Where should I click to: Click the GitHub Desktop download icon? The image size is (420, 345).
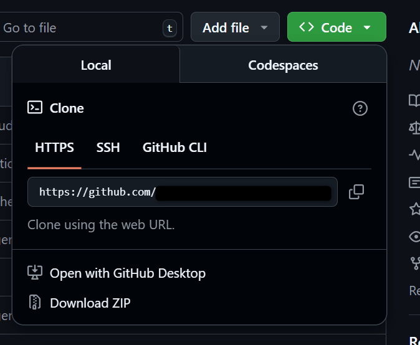point(35,272)
